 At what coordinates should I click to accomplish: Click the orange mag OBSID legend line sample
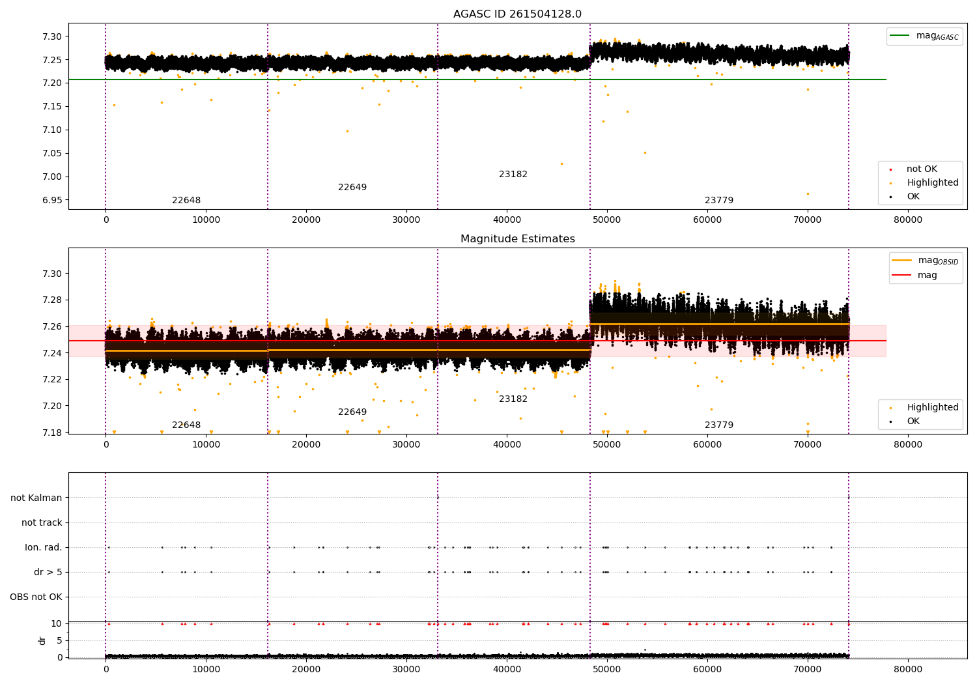[902, 261]
